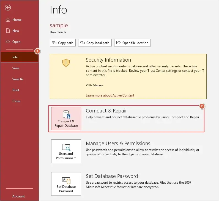Viewport: 219px width, 201px height.
Task: Follow the Learn more about Active Content link
Action: coord(110,95)
